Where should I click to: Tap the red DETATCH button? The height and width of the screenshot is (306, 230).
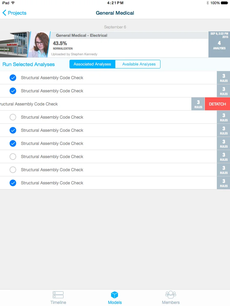(x=217, y=104)
